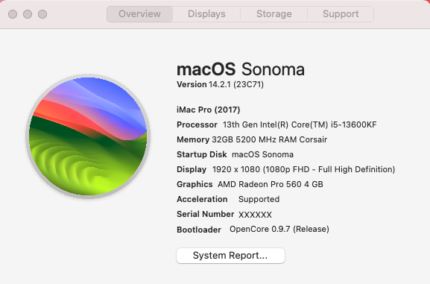Image resolution: width=430 pixels, height=284 pixels.
Task: Click the 13th Gen Intel Core i5-13600KF value
Action: [300, 124]
